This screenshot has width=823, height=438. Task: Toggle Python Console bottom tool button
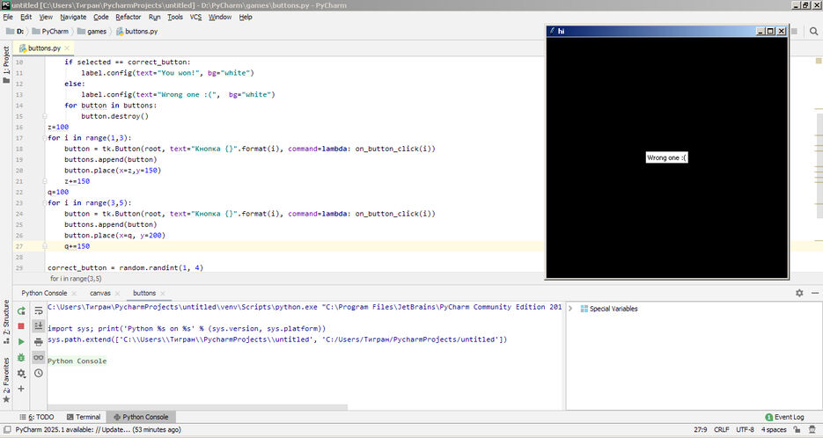(x=141, y=417)
